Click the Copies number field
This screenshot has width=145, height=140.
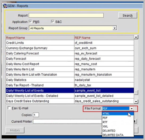click(36, 115)
